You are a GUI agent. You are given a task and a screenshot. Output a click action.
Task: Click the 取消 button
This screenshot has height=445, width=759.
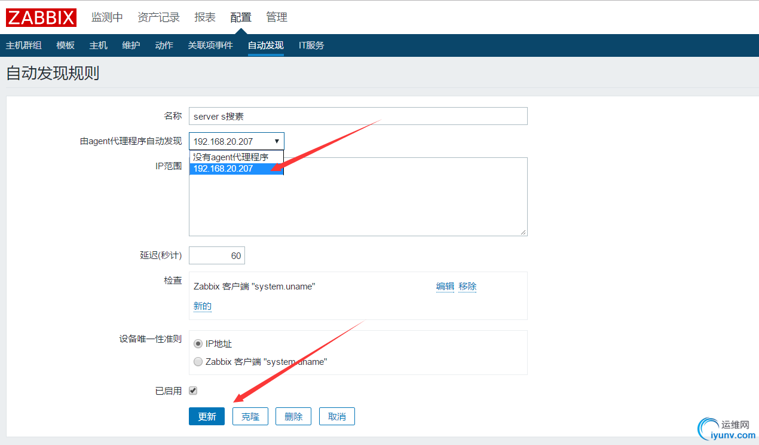point(337,416)
